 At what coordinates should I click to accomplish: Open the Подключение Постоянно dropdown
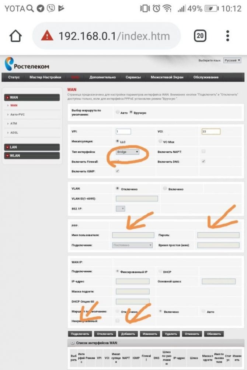(x=132, y=245)
